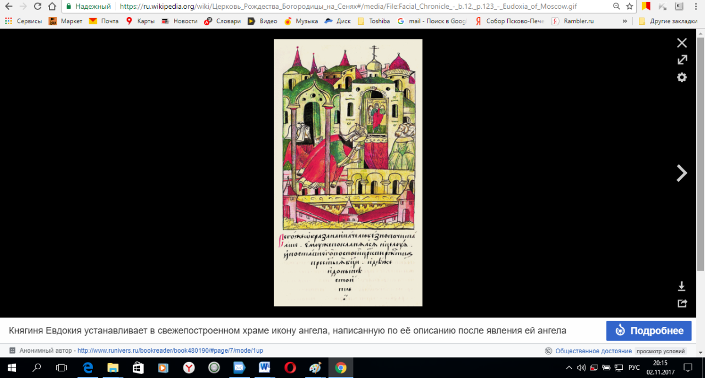The width and height of the screenshot is (705, 378).
Task: Go forward in Chrome history
Action: 23,7
